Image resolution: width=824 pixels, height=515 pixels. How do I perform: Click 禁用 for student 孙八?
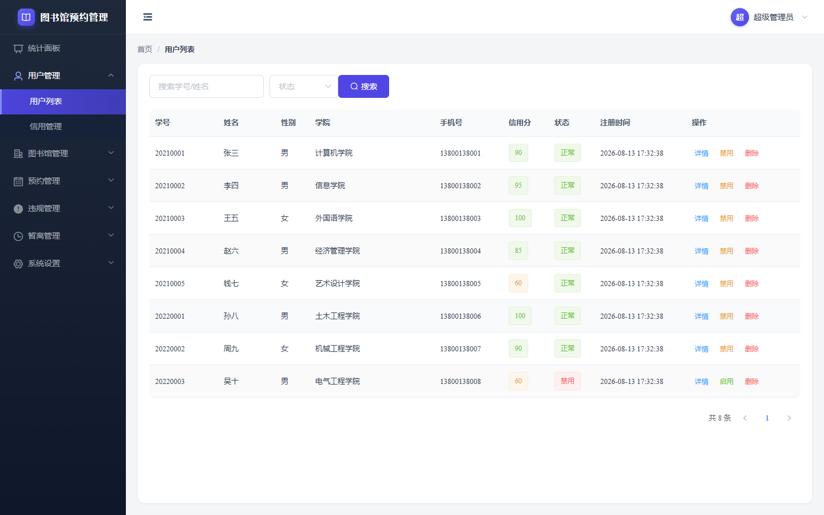(x=727, y=316)
